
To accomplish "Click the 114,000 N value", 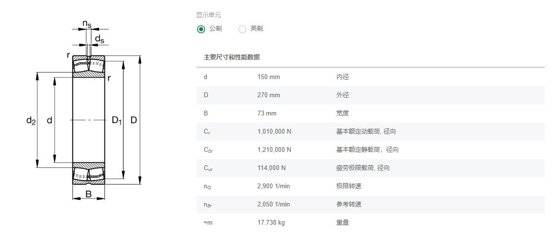I will coord(271,168).
